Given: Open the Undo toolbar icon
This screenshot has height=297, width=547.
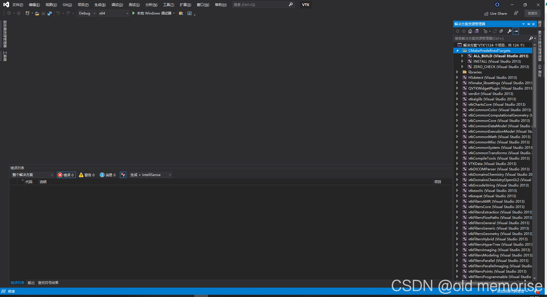Looking at the screenshot, I should (58, 13).
